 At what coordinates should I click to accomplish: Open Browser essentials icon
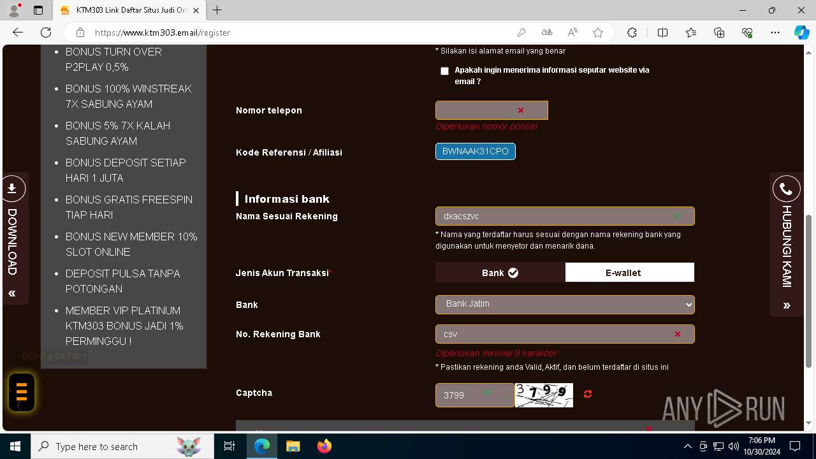(x=747, y=33)
